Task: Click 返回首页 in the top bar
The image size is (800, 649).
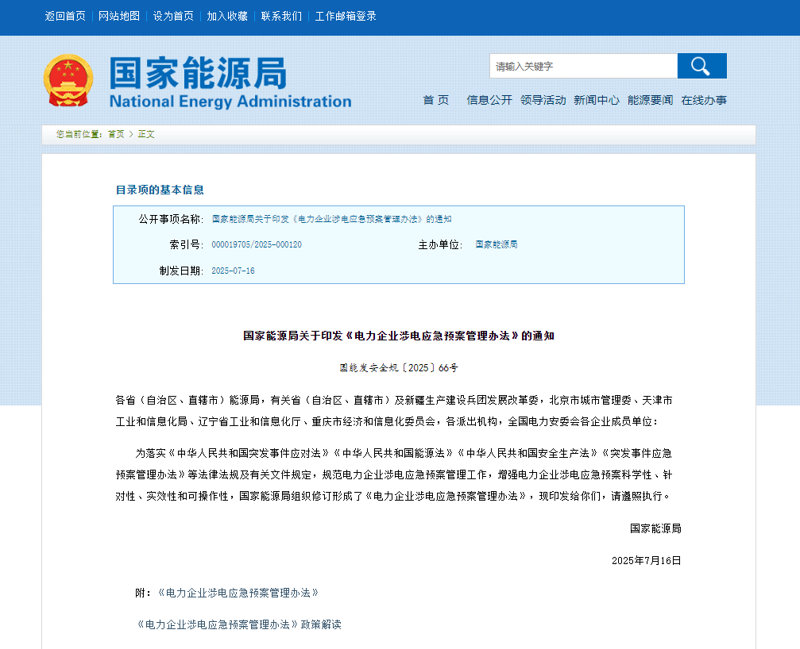Action: pos(64,16)
